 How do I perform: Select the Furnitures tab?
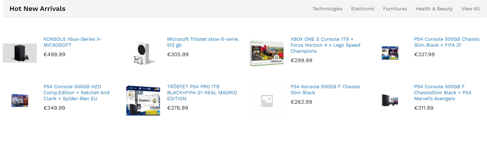pyautogui.click(x=395, y=9)
